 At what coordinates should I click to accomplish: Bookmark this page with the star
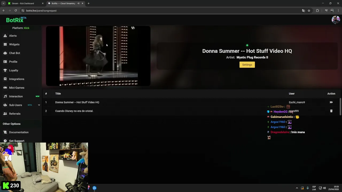point(309,11)
